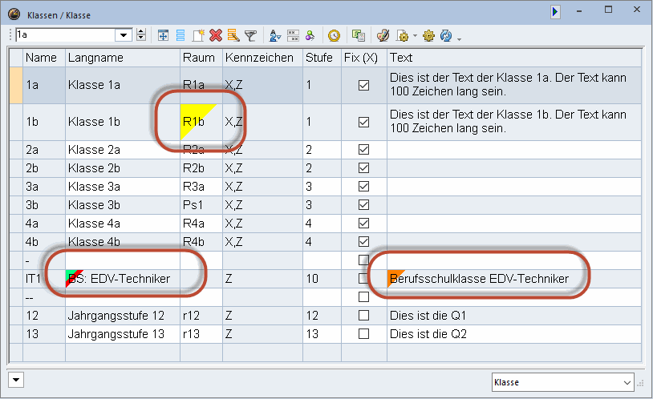Click the blue play icon in title bar
Screen dimensions: 653x399
pyautogui.click(x=555, y=11)
